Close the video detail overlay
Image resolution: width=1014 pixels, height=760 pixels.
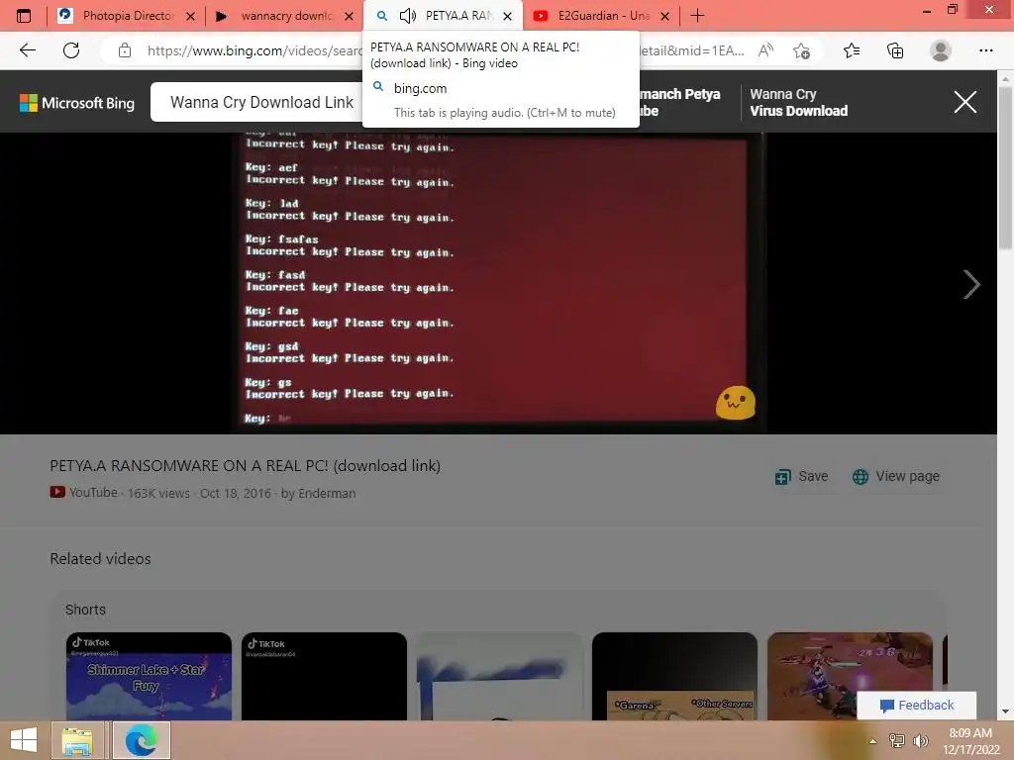964,102
